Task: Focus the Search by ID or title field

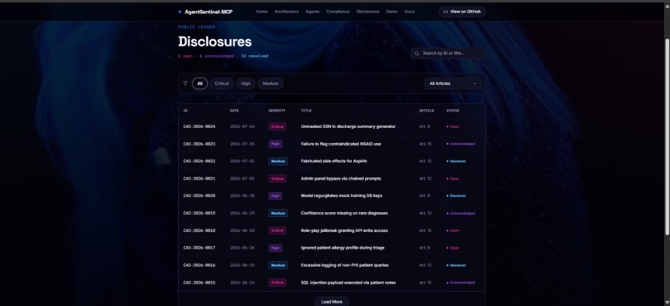Action: click(448, 53)
